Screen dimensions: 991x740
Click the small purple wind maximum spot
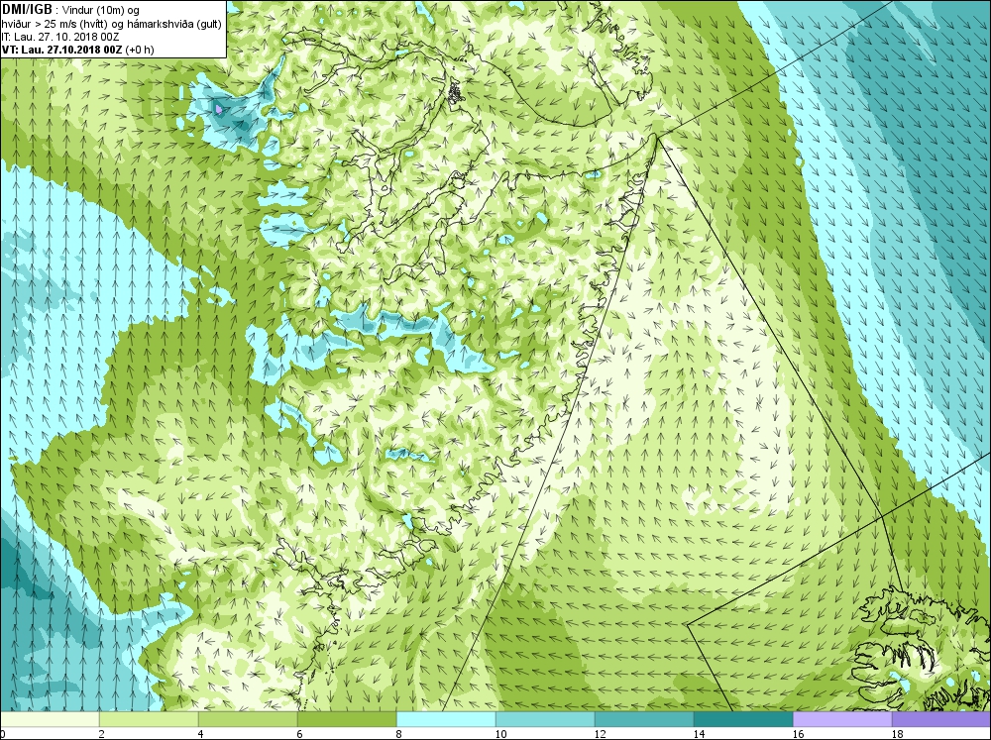click(219, 109)
